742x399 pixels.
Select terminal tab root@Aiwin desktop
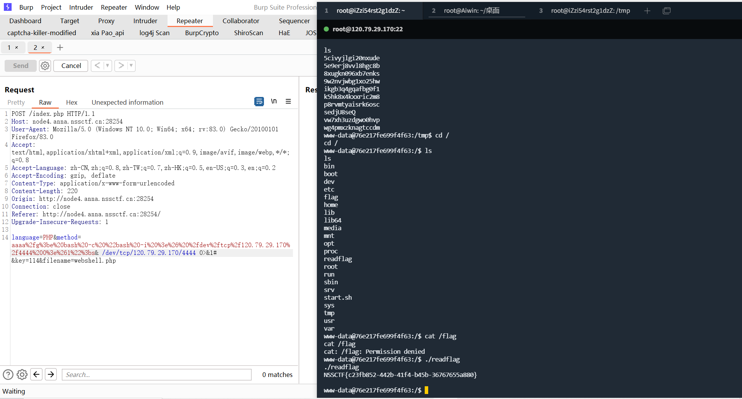(x=471, y=11)
